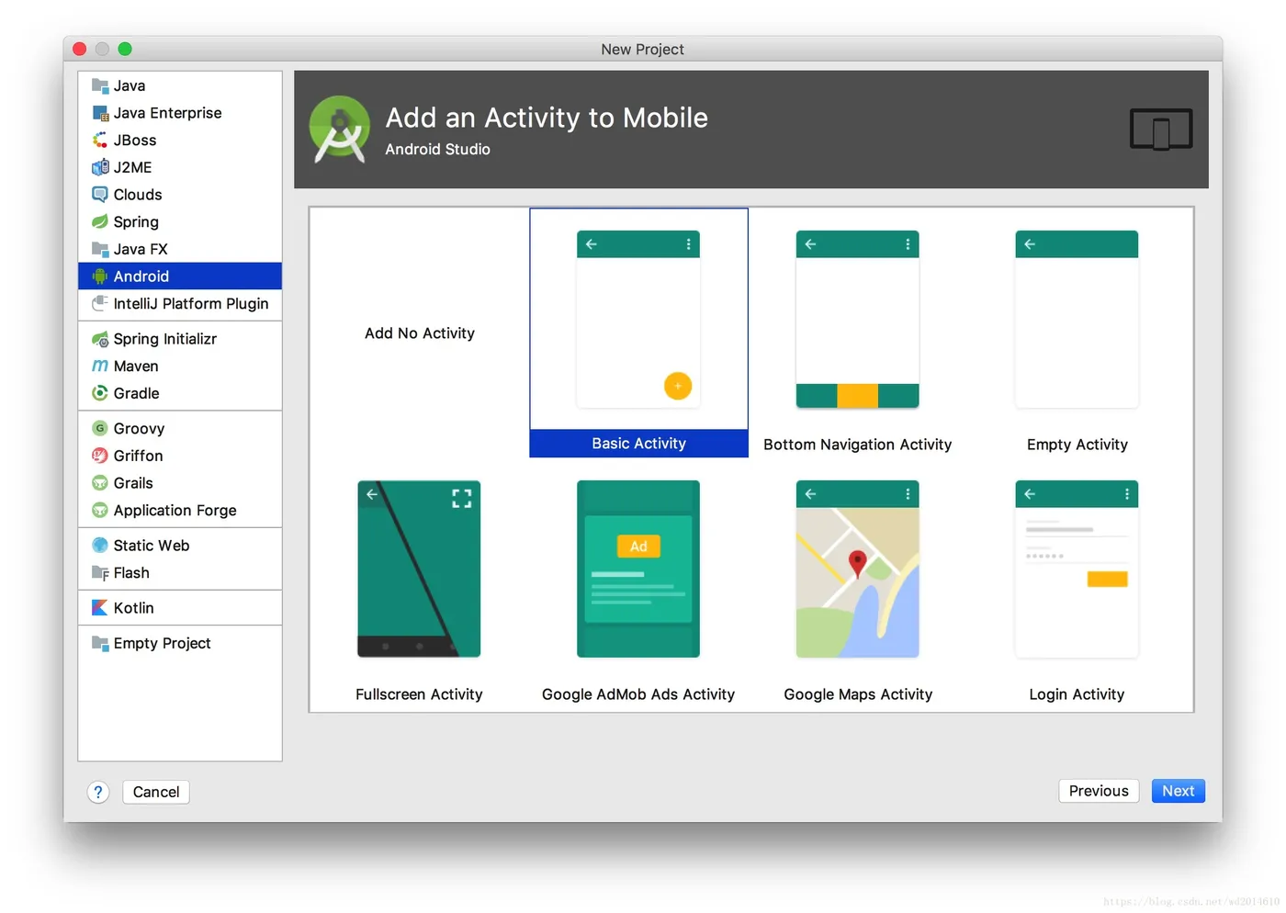1286x913 pixels.
Task: Cancel the New Project dialog
Action: (156, 792)
